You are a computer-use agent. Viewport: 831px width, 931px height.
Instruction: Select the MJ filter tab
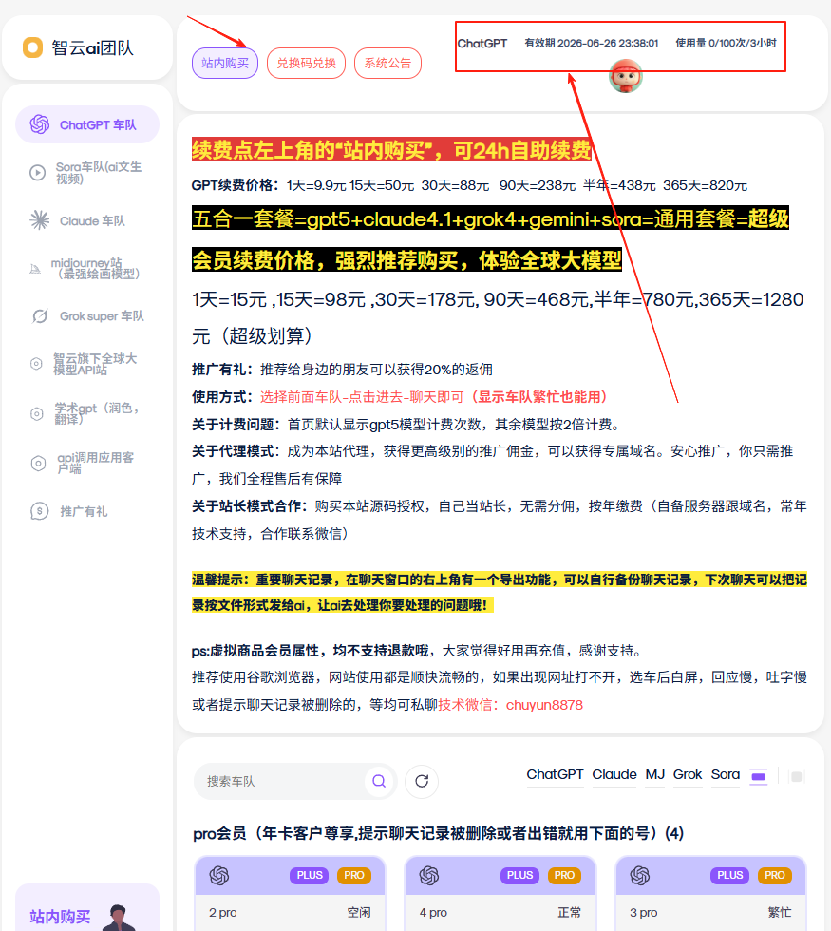655,775
